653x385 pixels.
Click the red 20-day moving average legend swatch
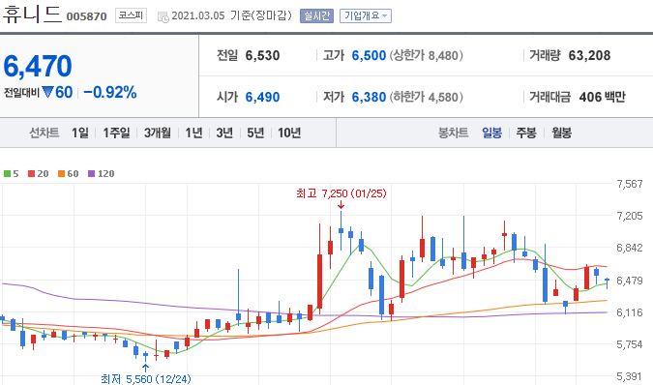point(31,173)
